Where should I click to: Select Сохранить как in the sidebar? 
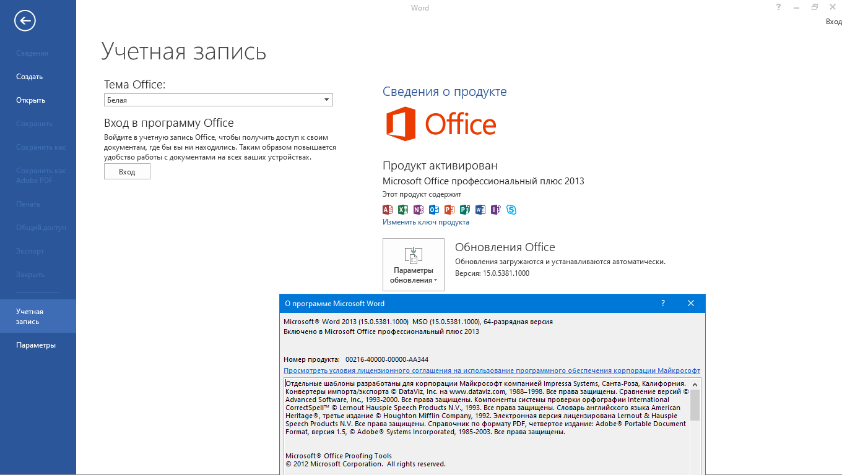(40, 147)
